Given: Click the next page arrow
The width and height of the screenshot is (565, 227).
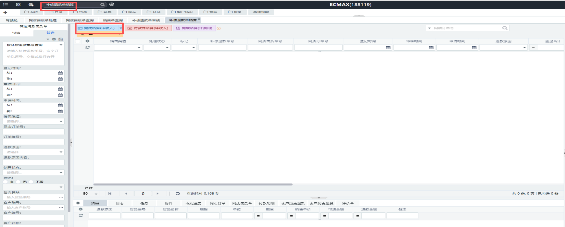Looking at the screenshot, I should point(157,194).
